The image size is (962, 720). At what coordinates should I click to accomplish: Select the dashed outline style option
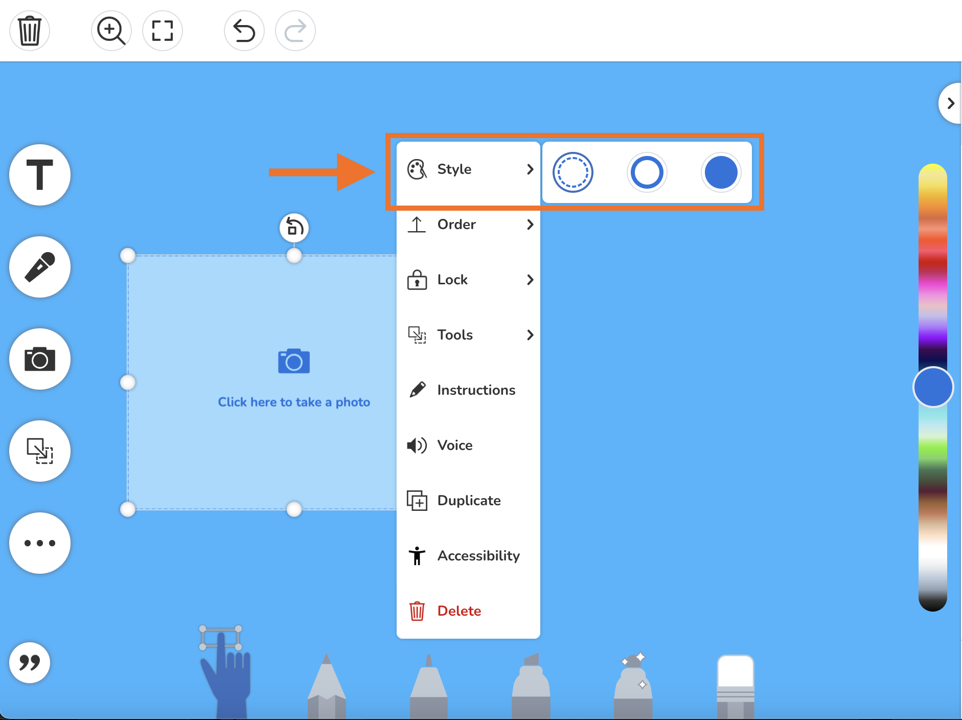tap(572, 172)
